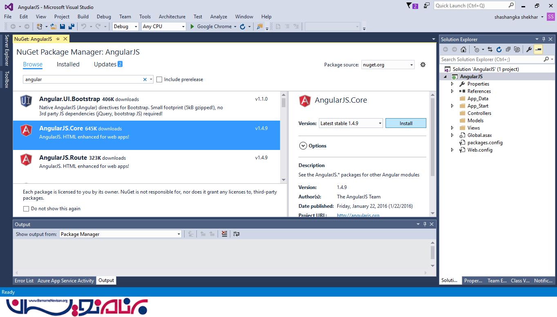Open the Architecture menu

tap(172, 17)
